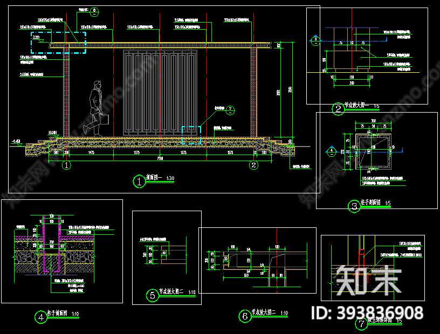Click the human figure carrying a briefcase

click(x=98, y=109)
